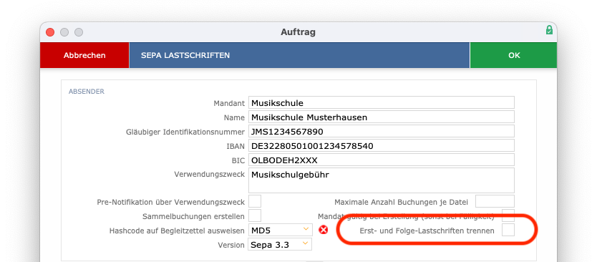This screenshot has height=262, width=597.
Task: Close the Auftrag window with red button
Action: (50, 32)
